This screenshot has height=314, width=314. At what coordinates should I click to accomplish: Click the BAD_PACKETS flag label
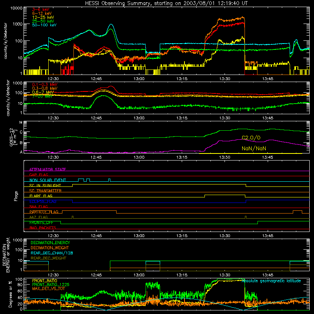pos(43,228)
